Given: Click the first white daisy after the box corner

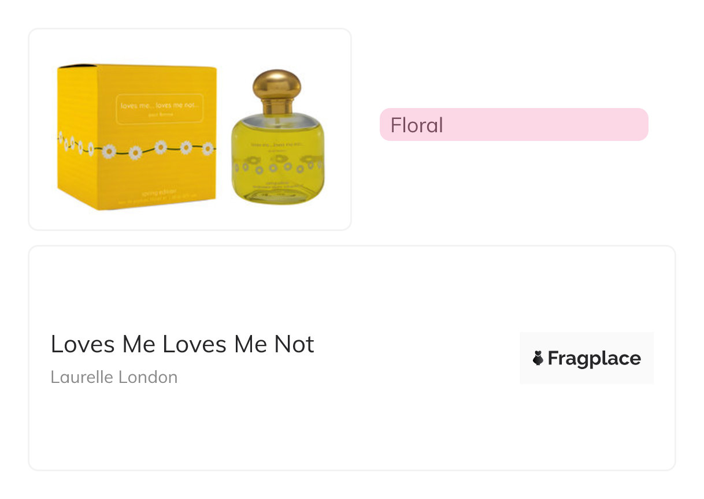Looking at the screenshot, I should pyautogui.click(x=109, y=151).
